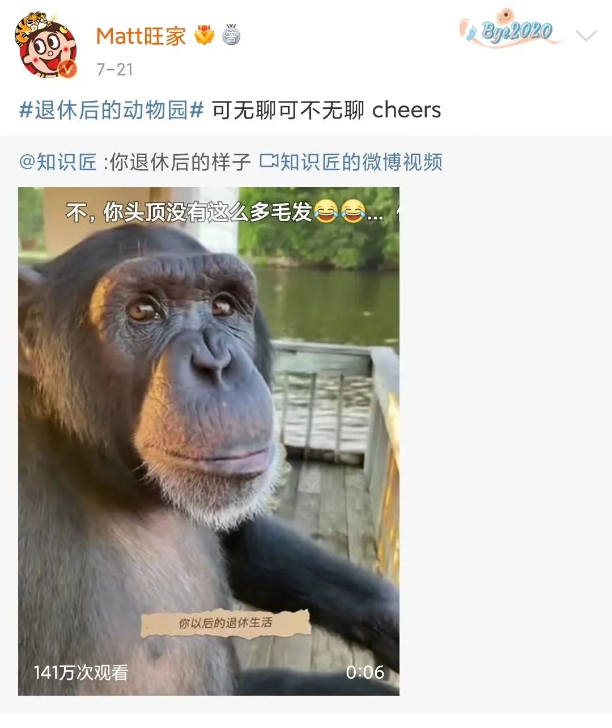Click the 7-21 post date
The height and width of the screenshot is (728, 612).
(114, 69)
